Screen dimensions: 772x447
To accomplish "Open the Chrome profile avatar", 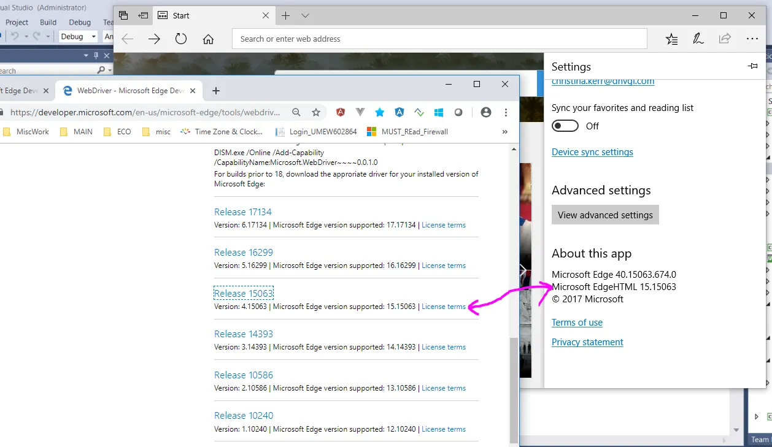I will (486, 112).
